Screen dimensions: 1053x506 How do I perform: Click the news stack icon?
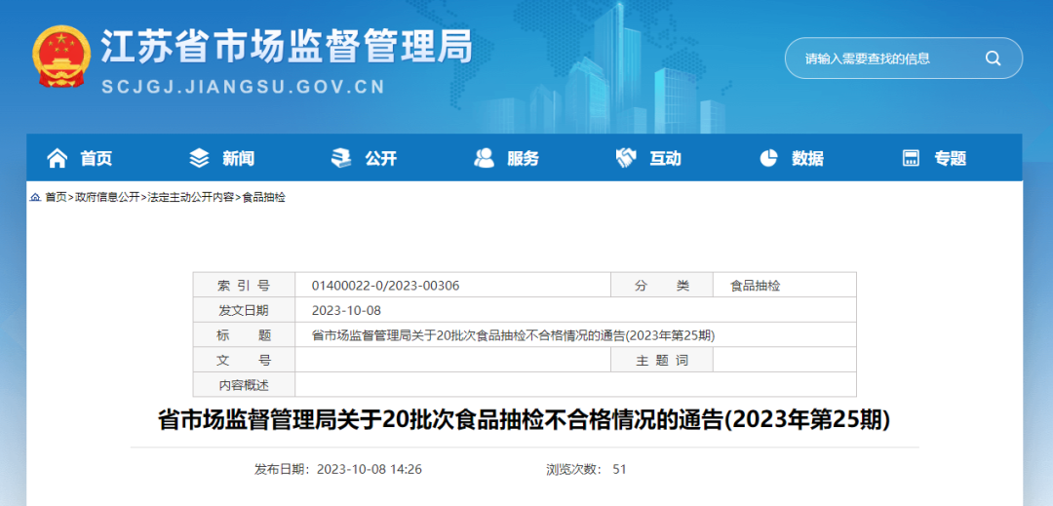[199, 158]
